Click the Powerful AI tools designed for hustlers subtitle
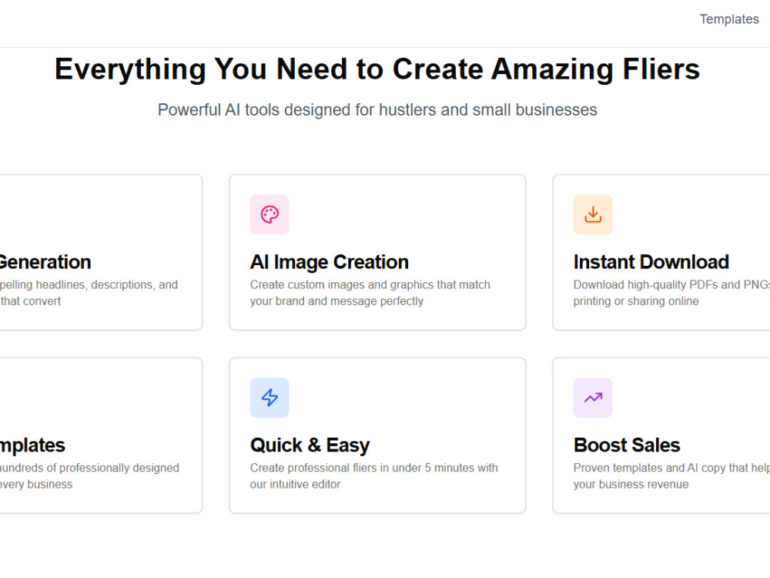Screen dimensions: 770x578 [x=377, y=109]
